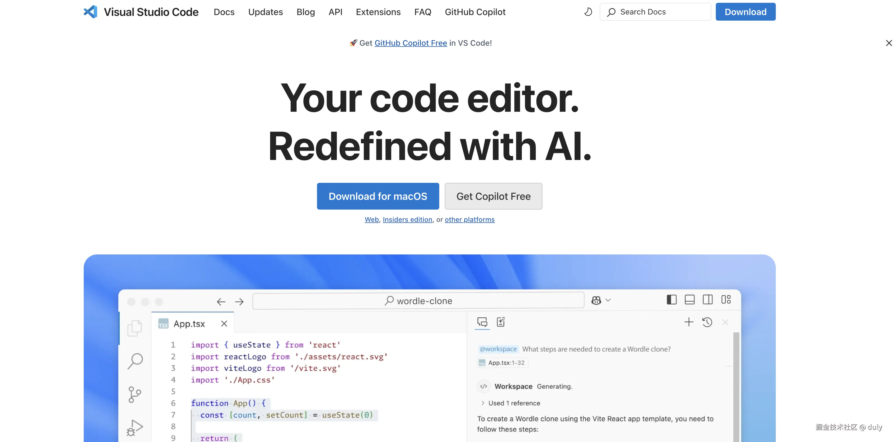This screenshot has height=442, width=893.
Task: Toggle the secondary sidebar layout icon
Action: coord(707,299)
